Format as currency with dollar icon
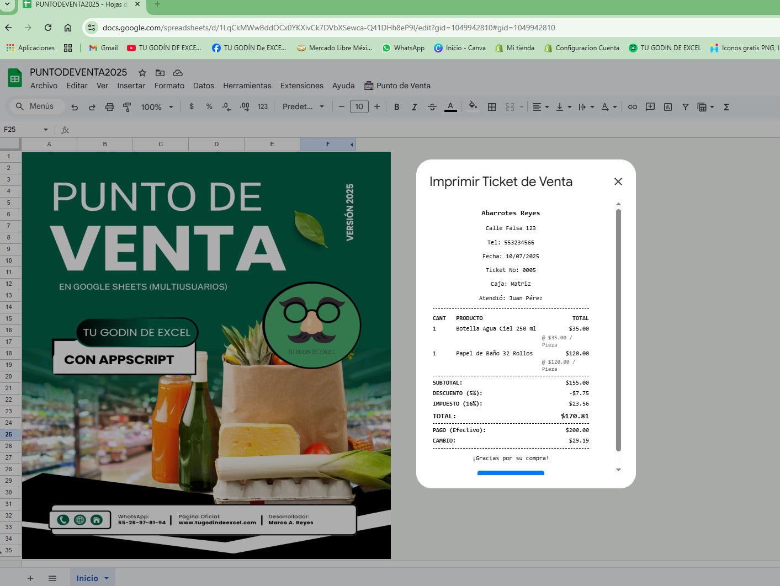780x586 pixels. point(192,106)
